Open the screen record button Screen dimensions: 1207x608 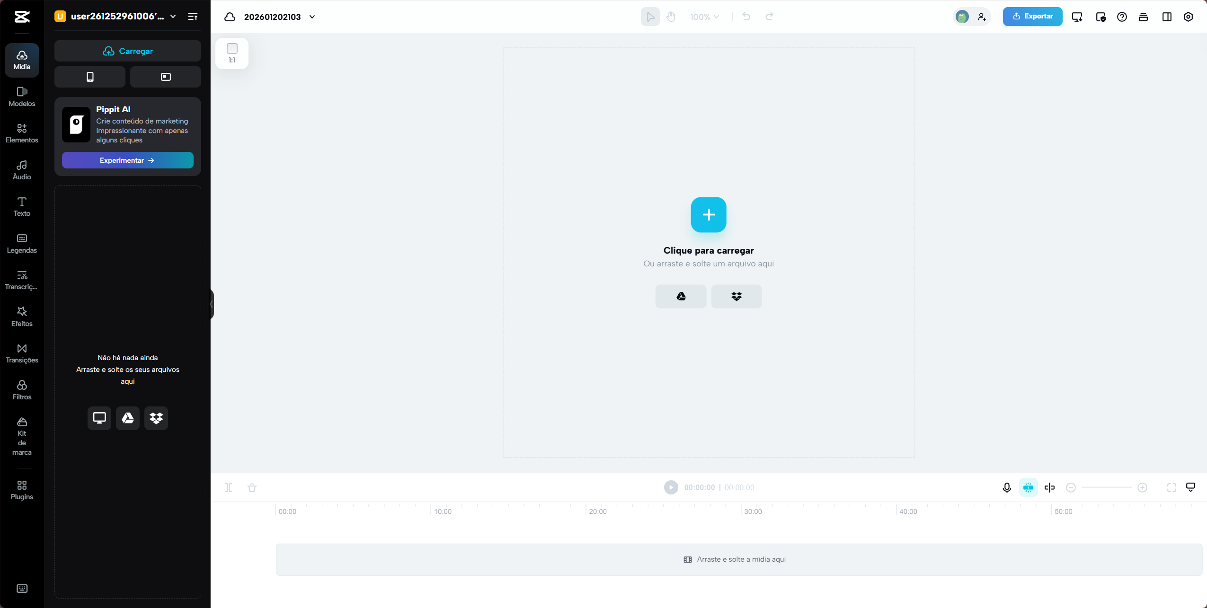166,77
